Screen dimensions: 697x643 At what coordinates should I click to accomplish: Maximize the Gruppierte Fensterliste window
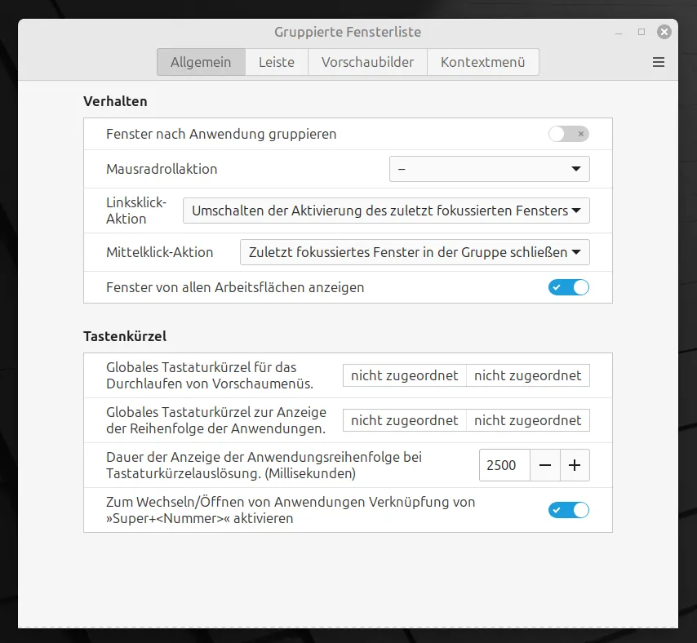tap(642, 32)
